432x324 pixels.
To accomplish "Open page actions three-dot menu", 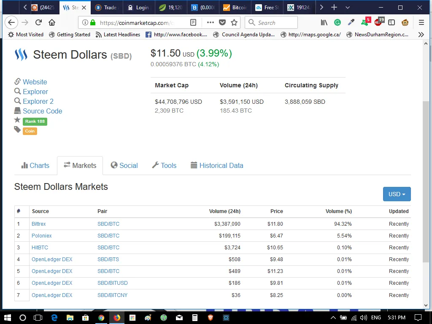I will tap(210, 23).
